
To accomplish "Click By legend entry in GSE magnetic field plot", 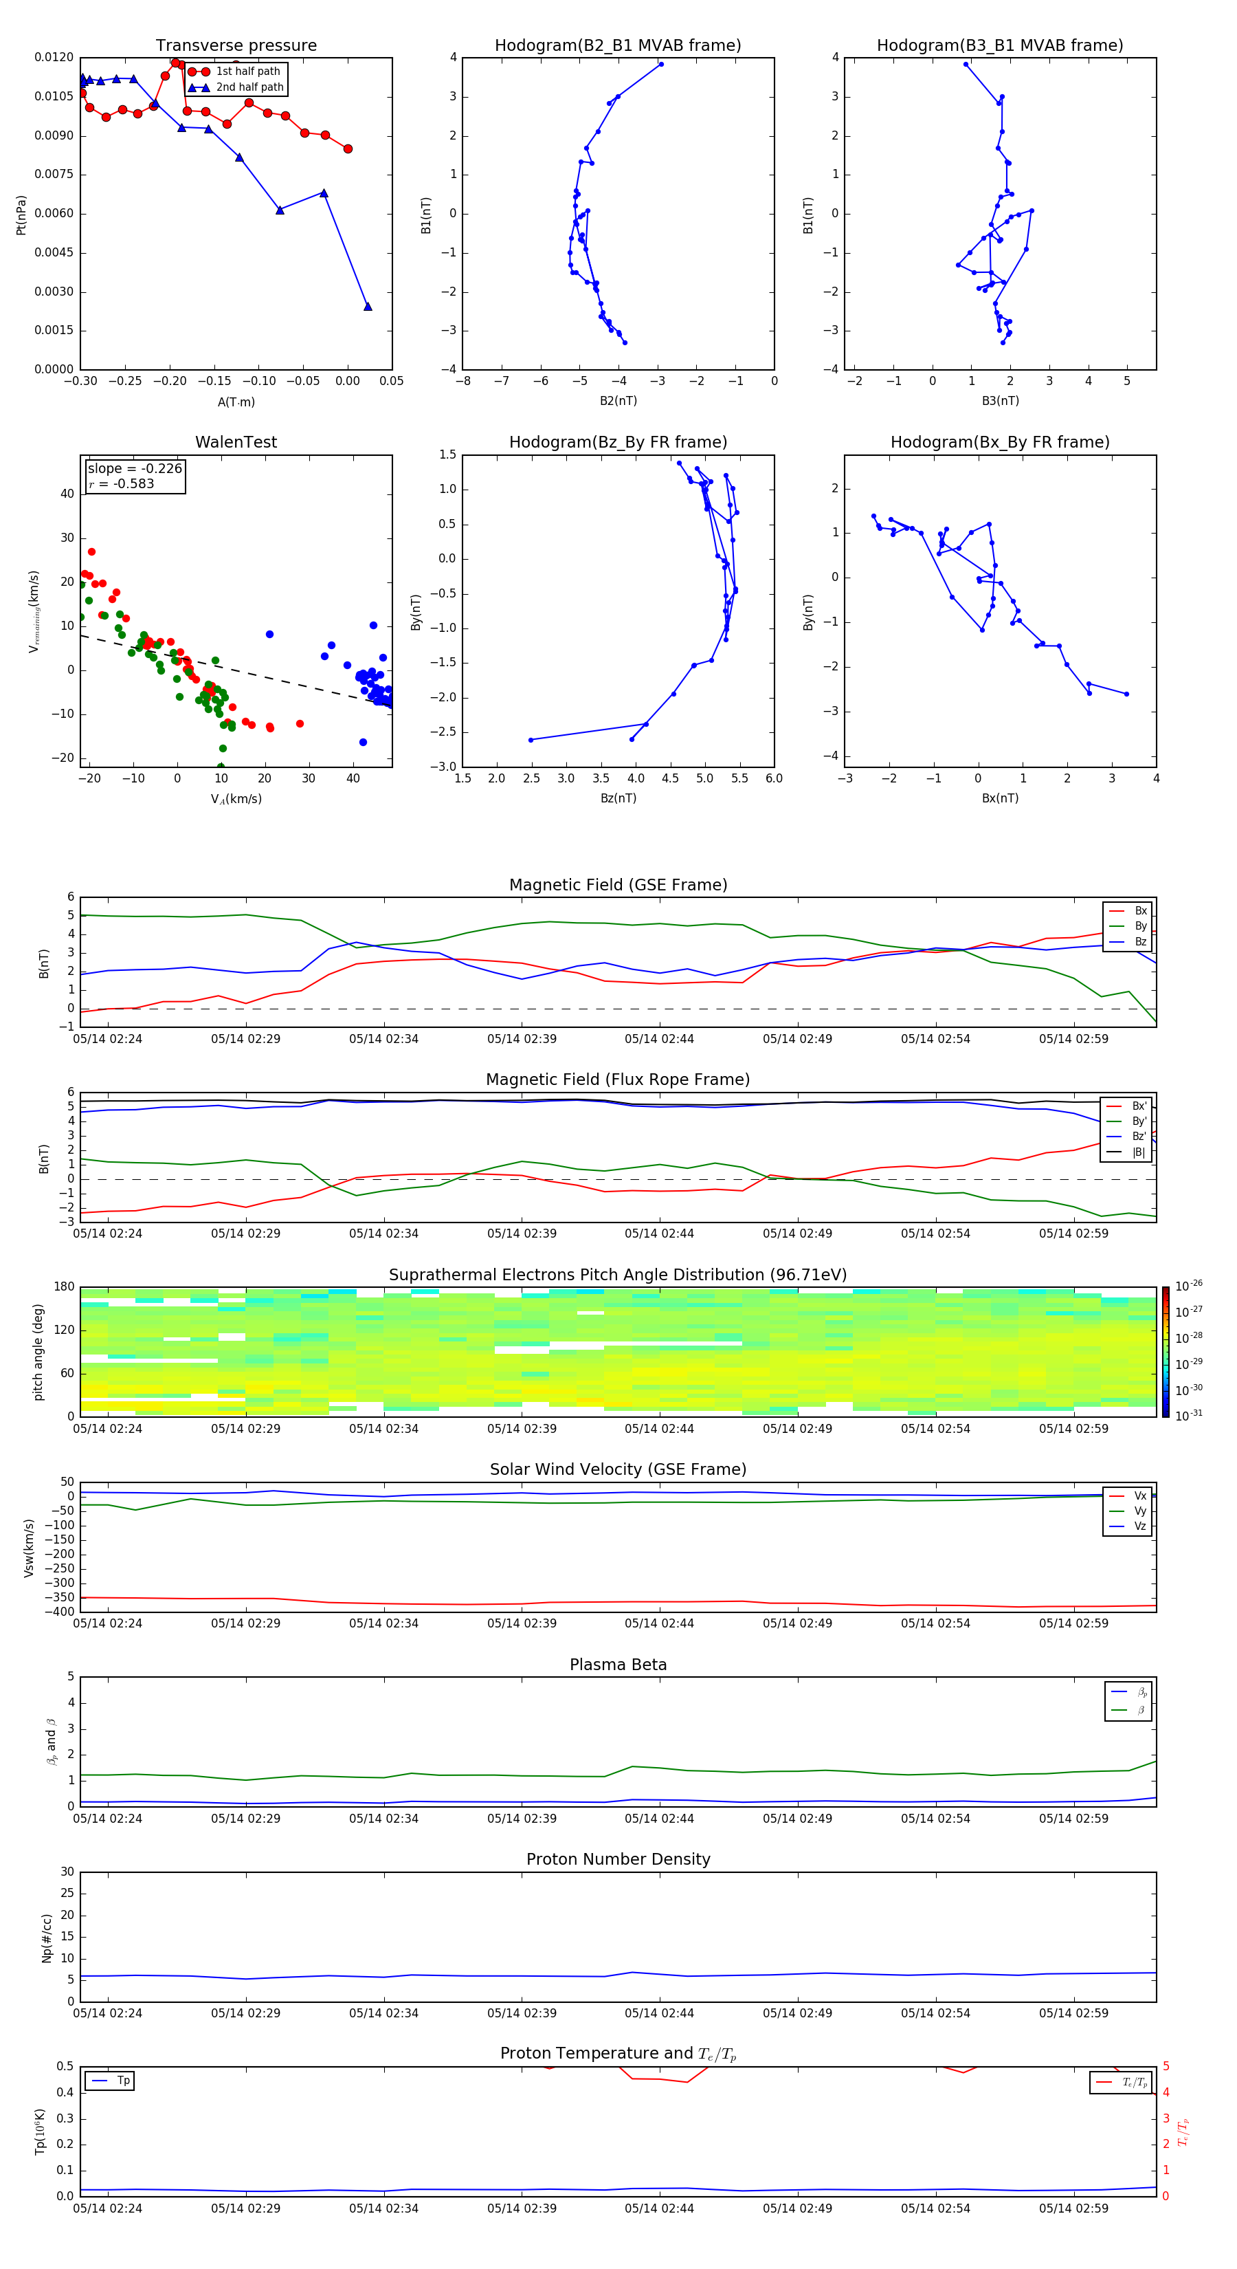I will pos(1128,925).
